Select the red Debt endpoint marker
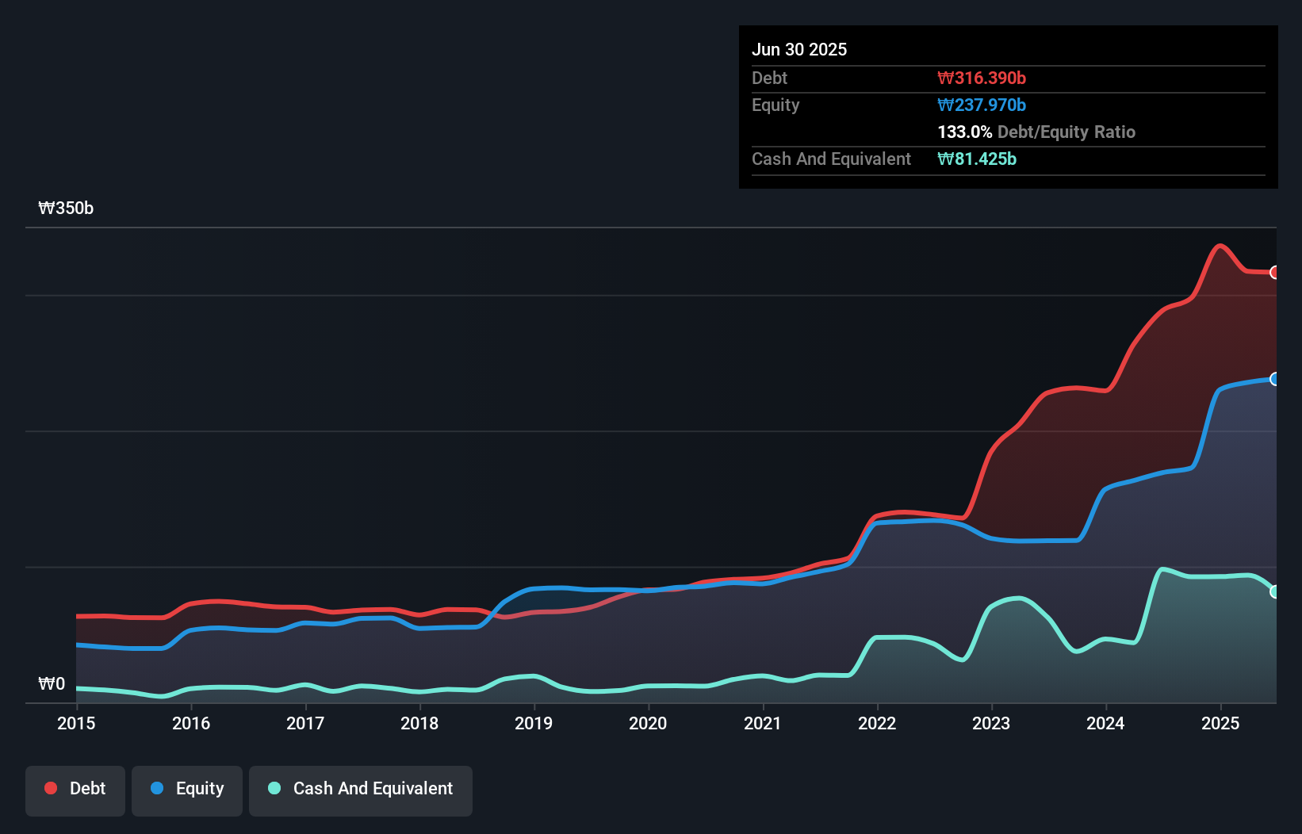Screen dimensions: 1302x834 coord(1274,273)
